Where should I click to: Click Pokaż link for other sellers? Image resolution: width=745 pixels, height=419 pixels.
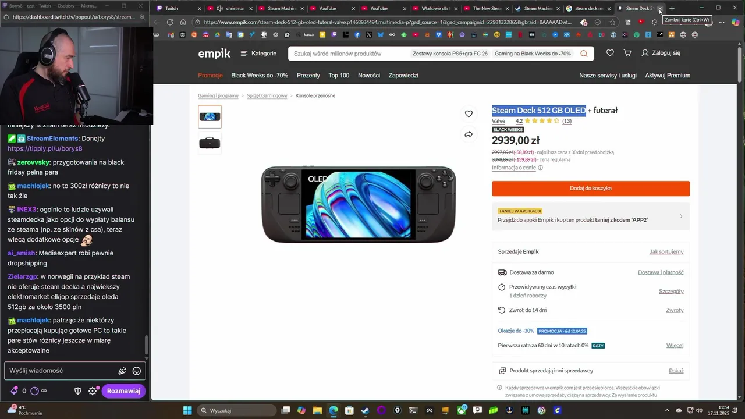tap(676, 371)
